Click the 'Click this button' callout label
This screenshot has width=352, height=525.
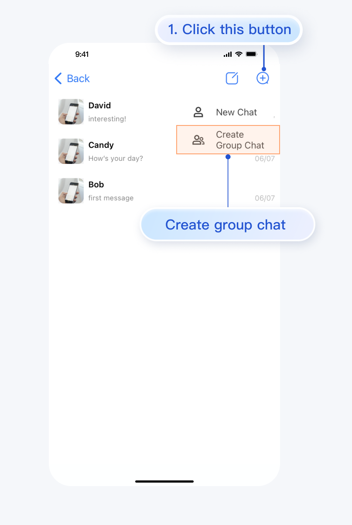click(x=229, y=30)
